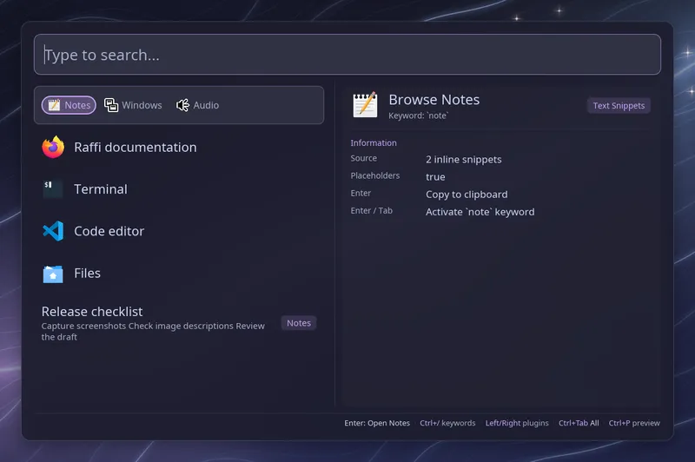Click the 'Ctrl+Tab All' hint
695x462 pixels.
(x=579, y=423)
